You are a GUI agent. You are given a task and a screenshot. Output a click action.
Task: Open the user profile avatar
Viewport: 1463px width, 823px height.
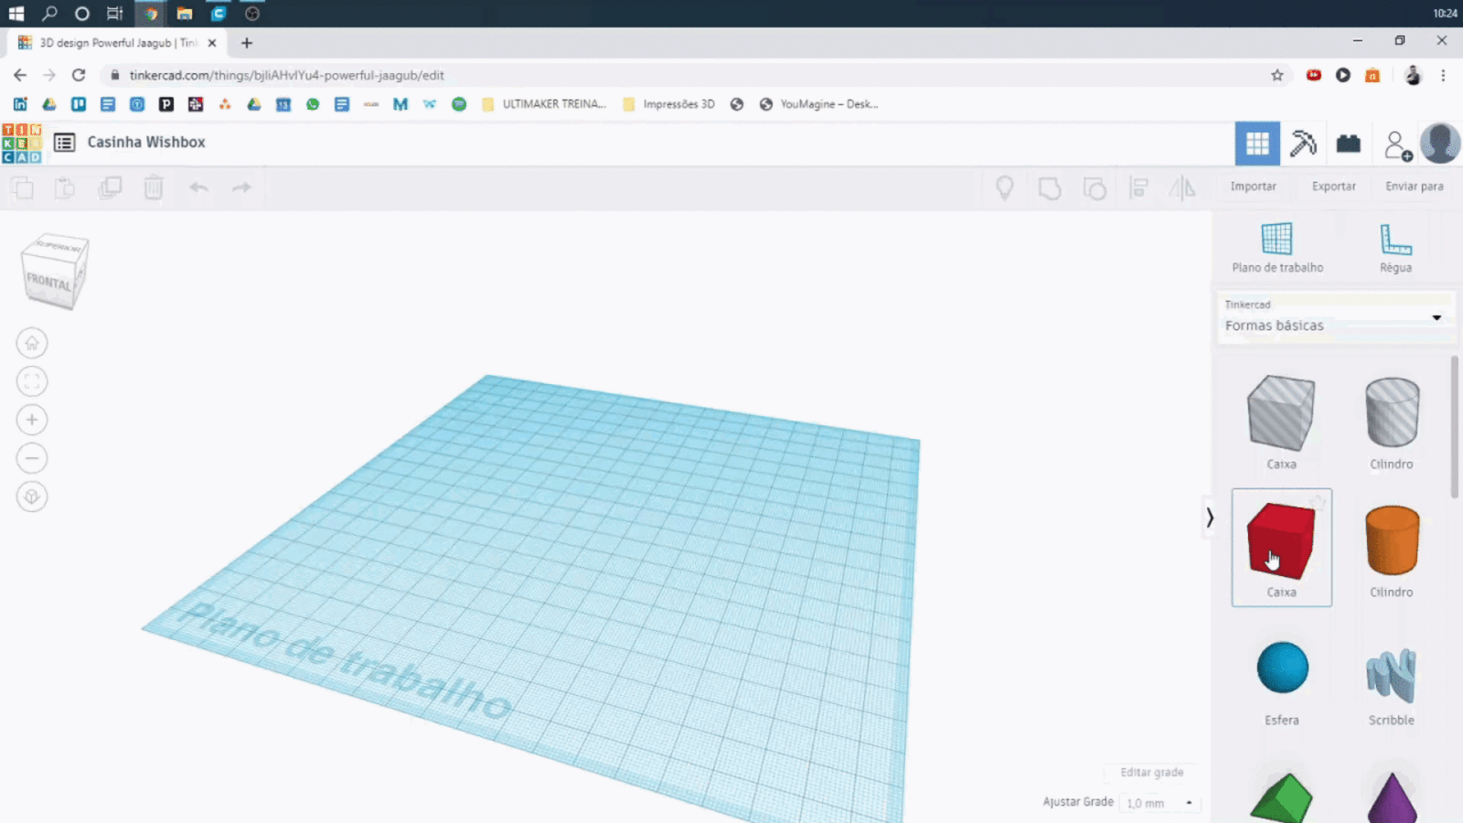coord(1440,144)
